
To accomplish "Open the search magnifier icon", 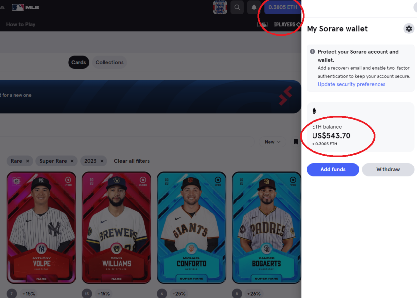I will pos(237,7).
